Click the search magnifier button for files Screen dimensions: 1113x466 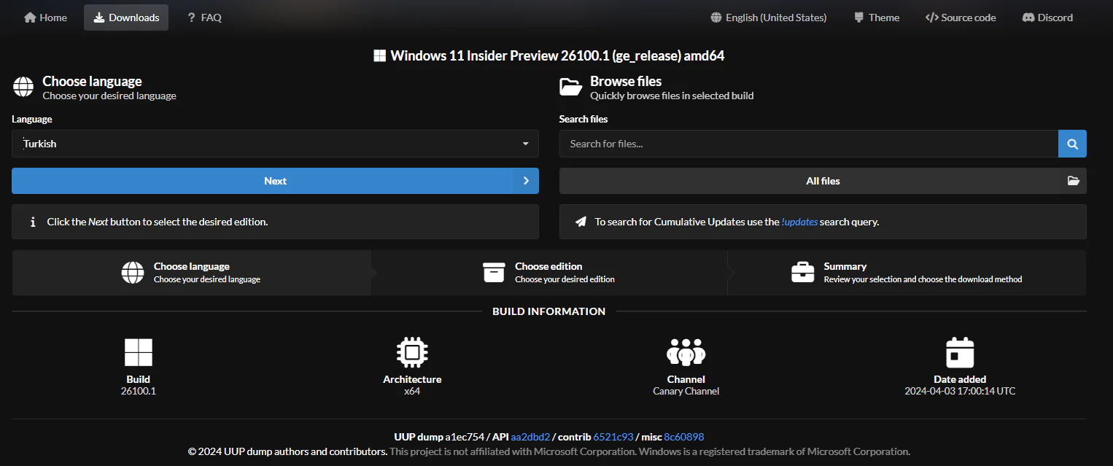[x=1071, y=143]
